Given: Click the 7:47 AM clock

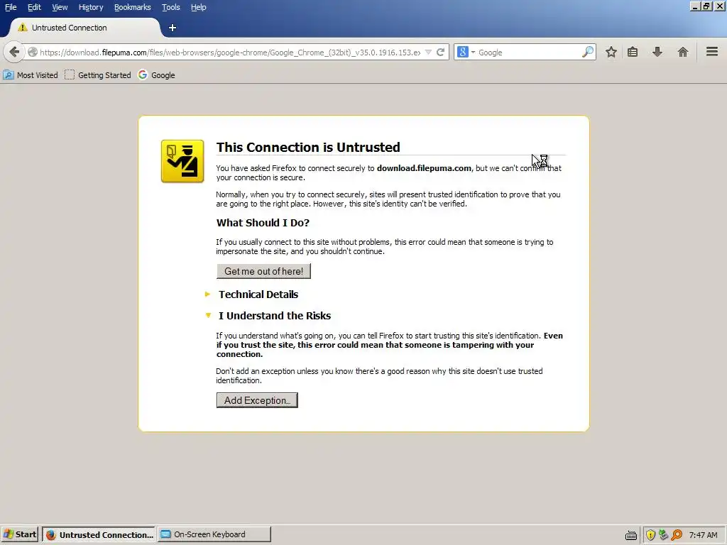Looking at the screenshot, I should (x=704, y=535).
